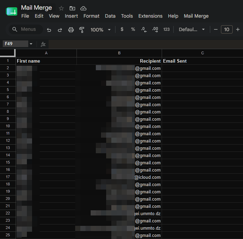Select the whole sheet corner box
This screenshot has height=239, width=243.
tap(8, 53)
